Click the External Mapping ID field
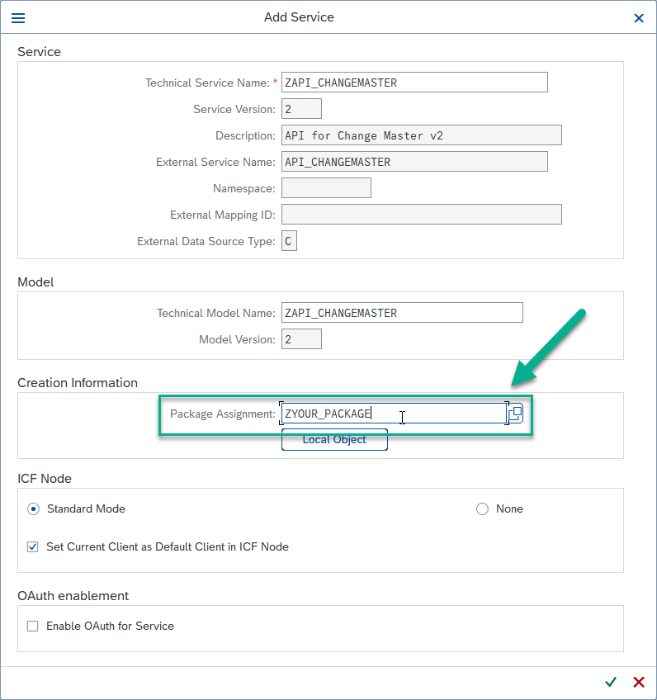Viewport: 657px width, 700px height. (421, 215)
